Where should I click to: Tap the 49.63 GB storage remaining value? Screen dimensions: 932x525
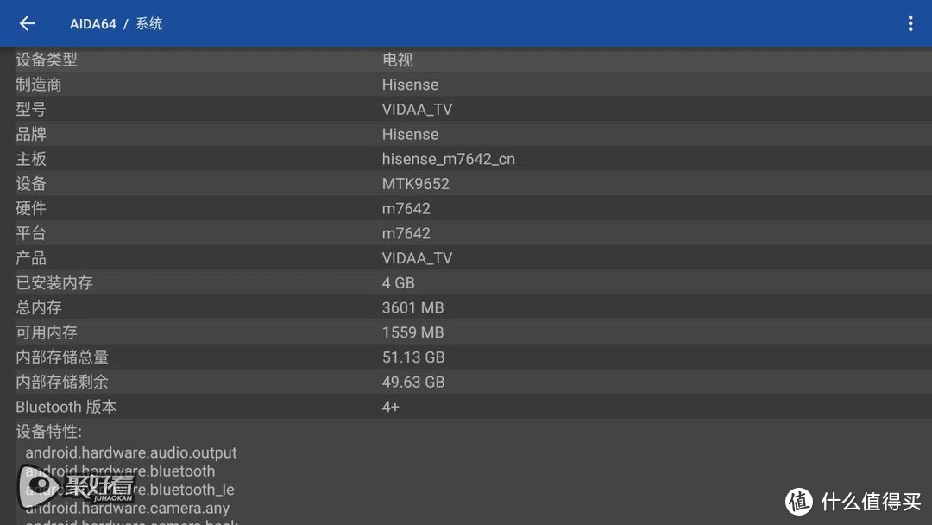point(413,382)
